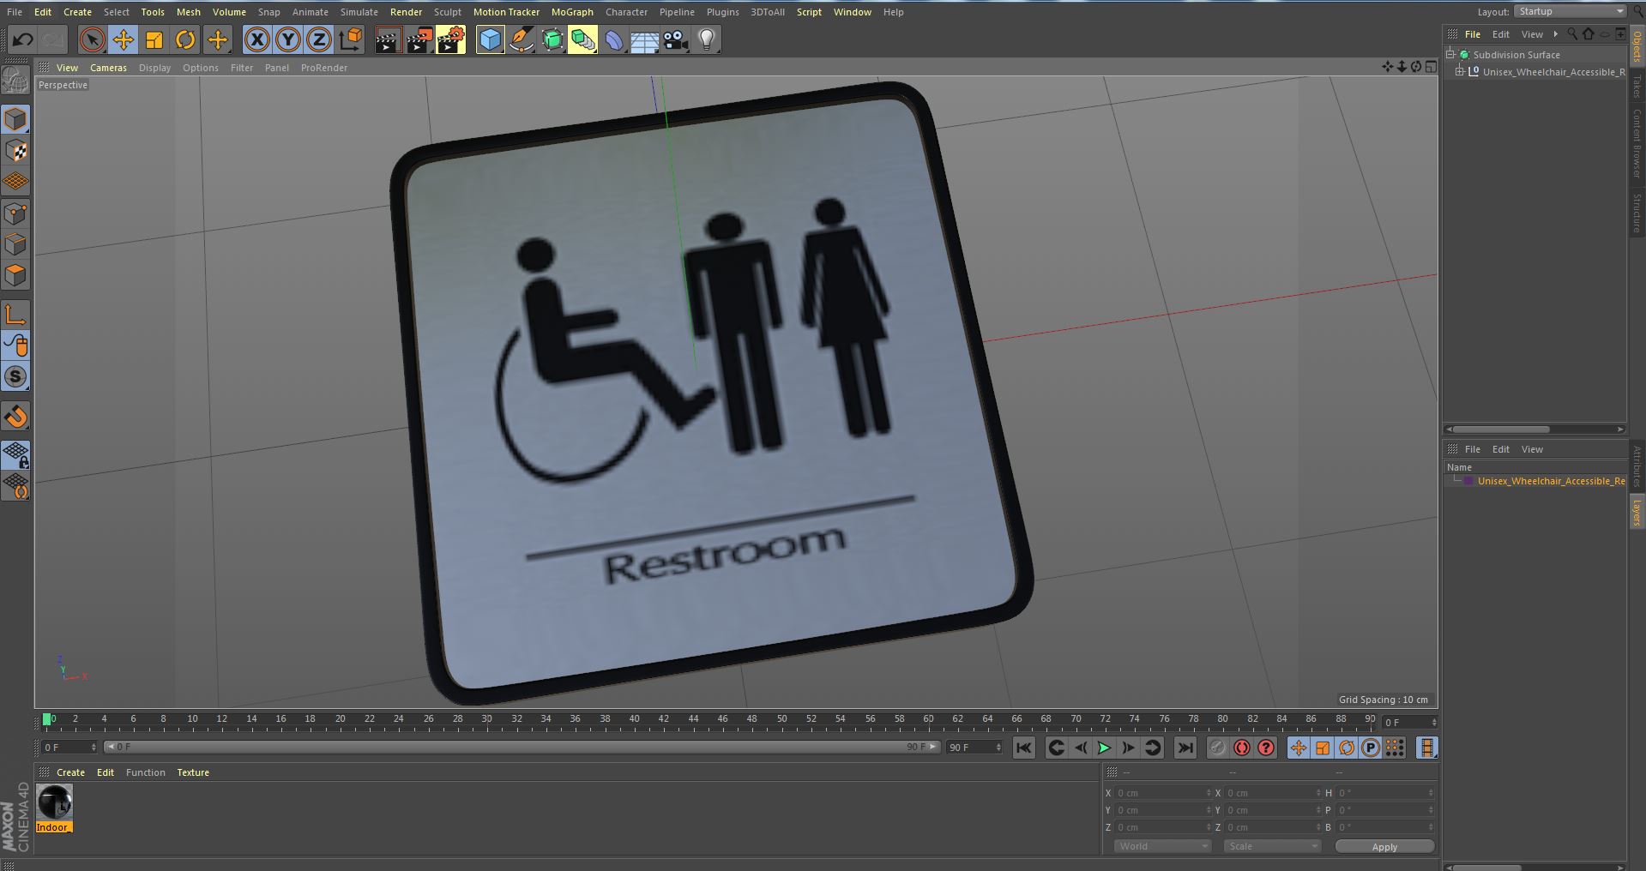Activate the Move tool
This screenshot has width=1646, height=871.
click(123, 39)
